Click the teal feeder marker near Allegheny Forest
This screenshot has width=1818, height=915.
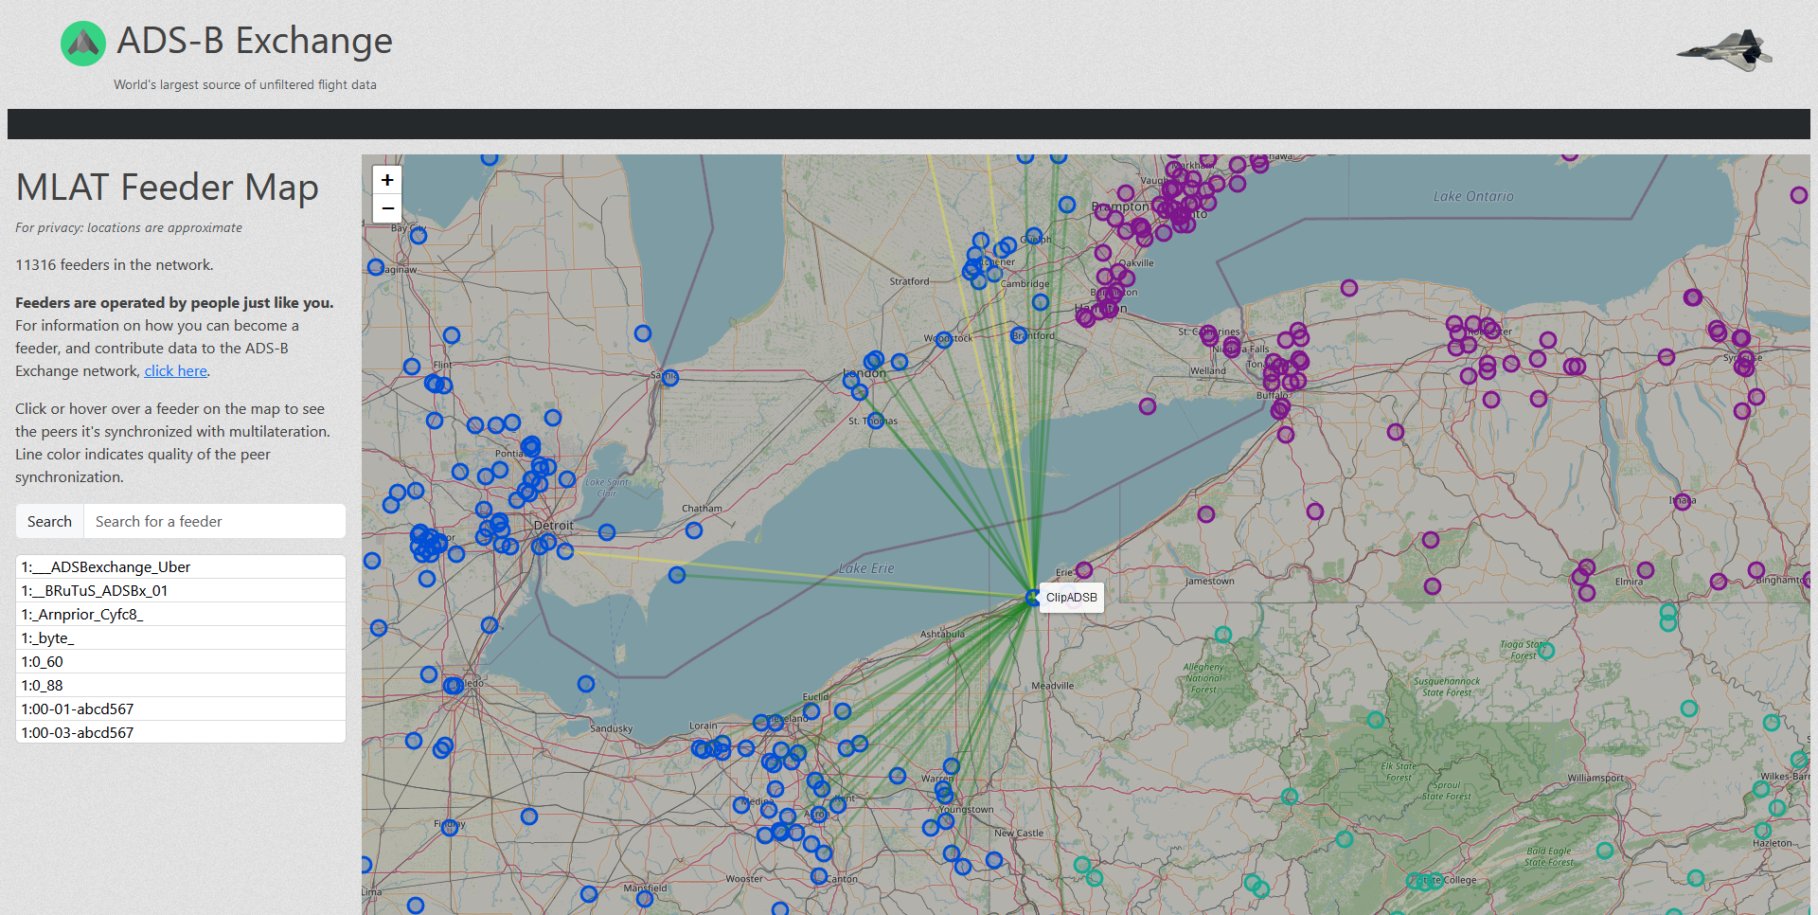(1223, 635)
